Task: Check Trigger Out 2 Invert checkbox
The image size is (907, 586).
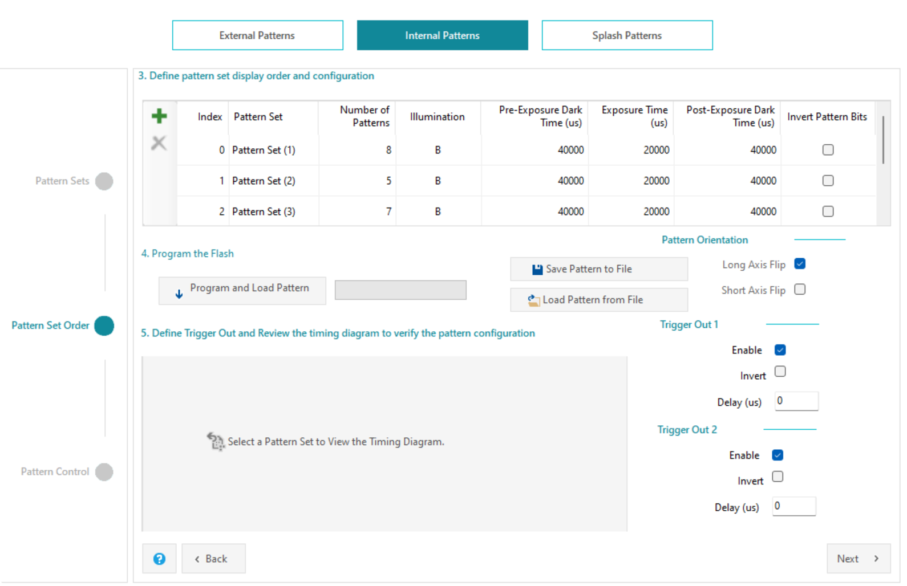Action: (x=778, y=477)
